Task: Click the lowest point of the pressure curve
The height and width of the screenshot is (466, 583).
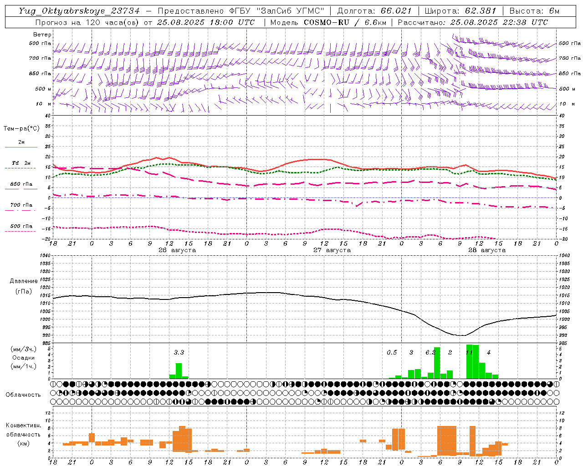Action: coord(462,335)
